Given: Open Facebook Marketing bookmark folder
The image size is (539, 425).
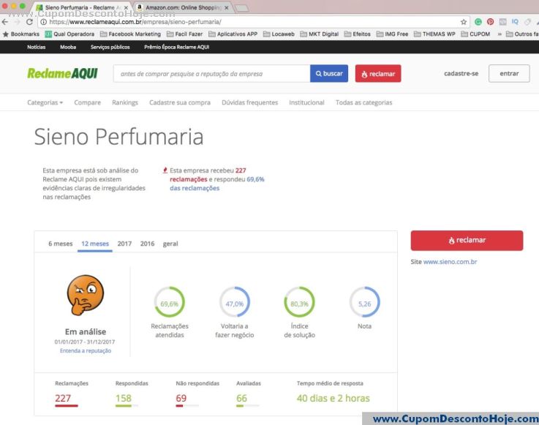Looking at the screenshot, I should (130, 34).
